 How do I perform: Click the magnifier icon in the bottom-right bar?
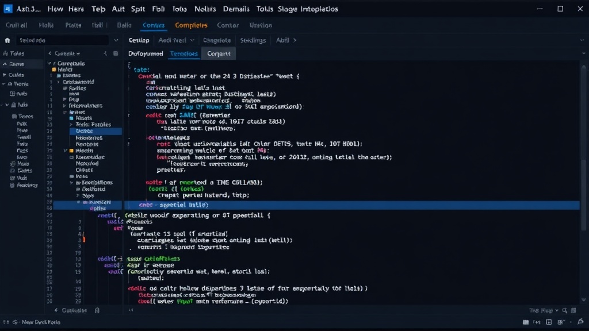565,310
